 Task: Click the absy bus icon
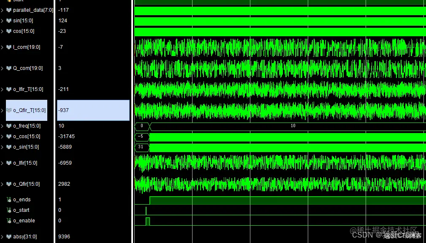click(9, 237)
